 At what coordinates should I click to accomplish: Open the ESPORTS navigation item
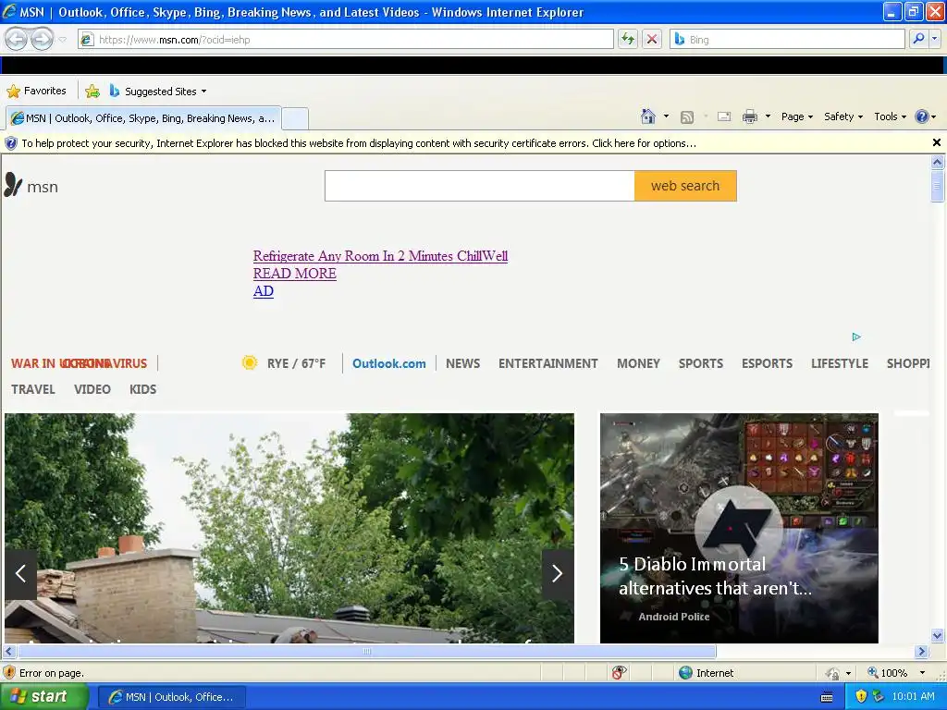point(767,363)
